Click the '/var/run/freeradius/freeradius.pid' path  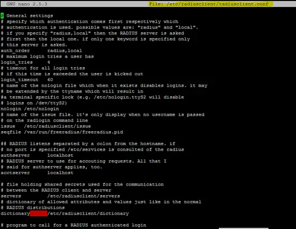click(73, 132)
